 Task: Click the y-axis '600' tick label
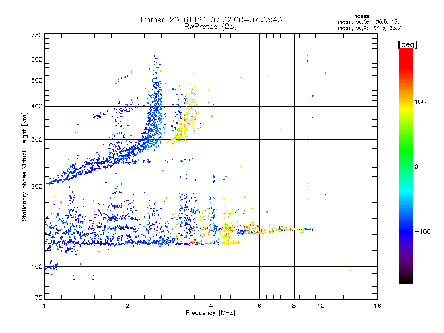pos(37,59)
